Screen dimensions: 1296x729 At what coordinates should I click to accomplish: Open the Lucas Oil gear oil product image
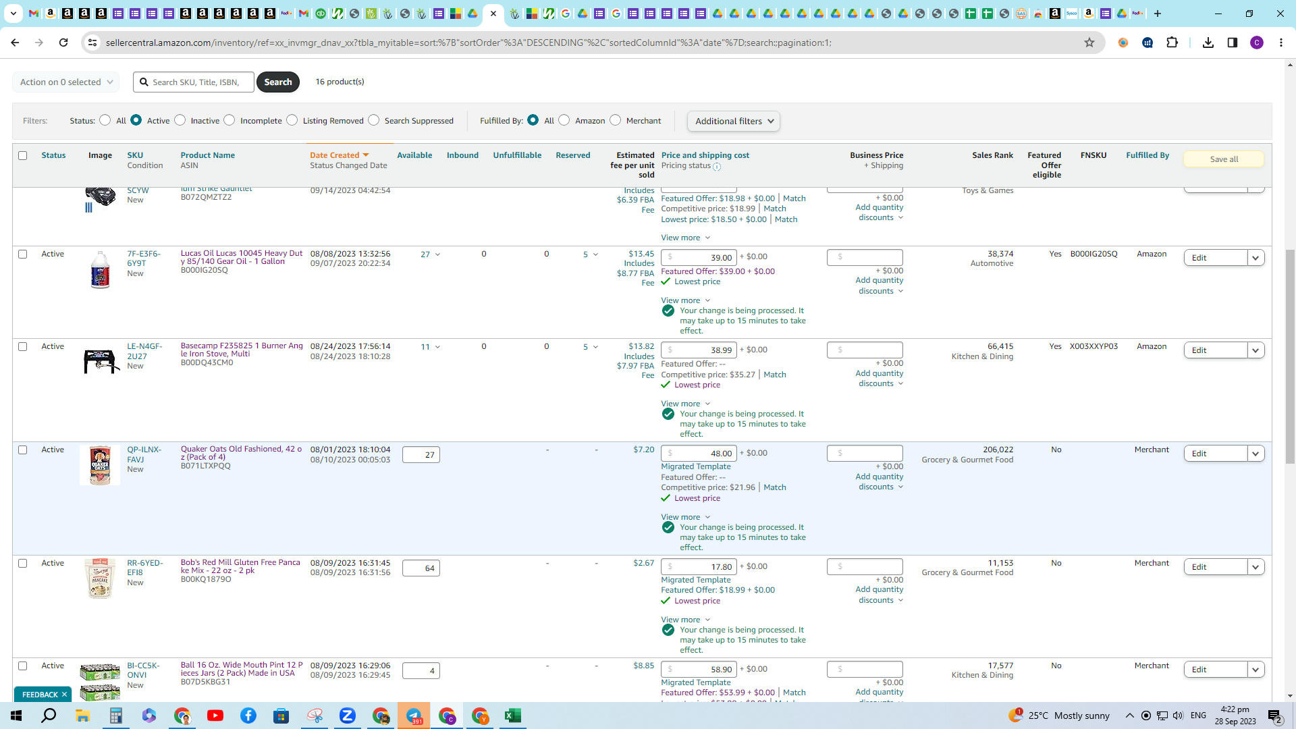click(x=100, y=270)
